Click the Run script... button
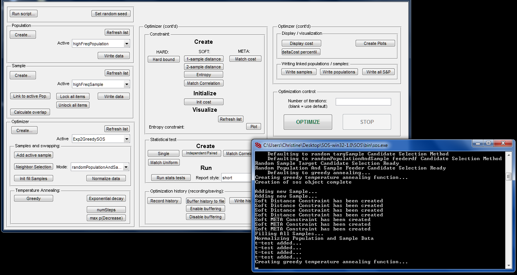The width and height of the screenshot is (517, 275). (23, 14)
